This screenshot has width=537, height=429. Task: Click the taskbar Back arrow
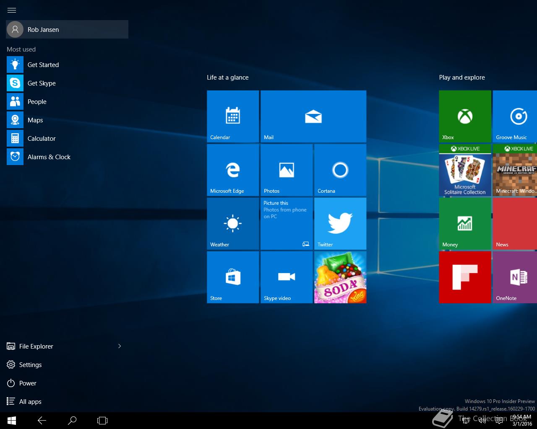42,421
